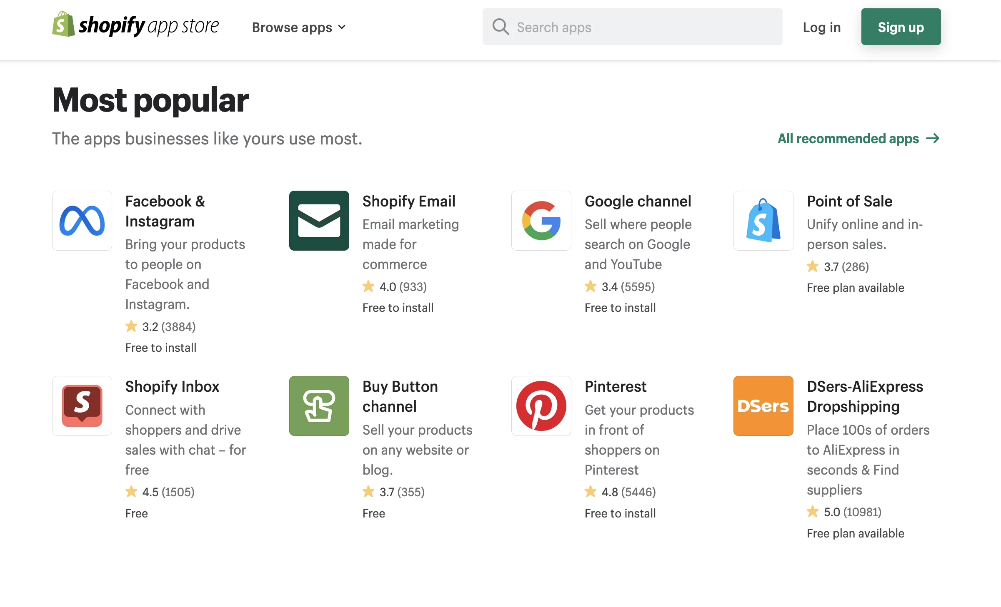Click Email marketing made for commerce description
Image resolution: width=1001 pixels, height=607 pixels.
pyautogui.click(x=410, y=244)
